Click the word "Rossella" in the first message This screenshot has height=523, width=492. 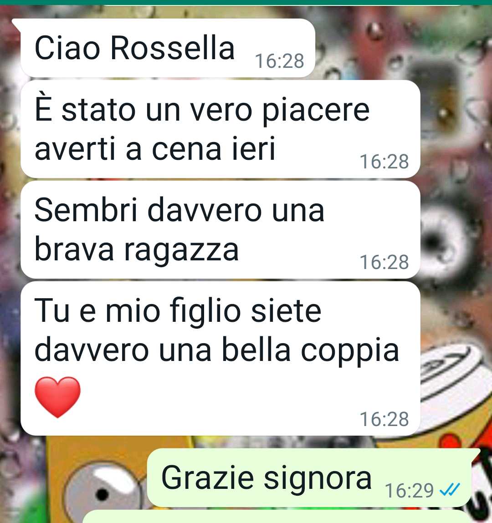[x=172, y=48]
